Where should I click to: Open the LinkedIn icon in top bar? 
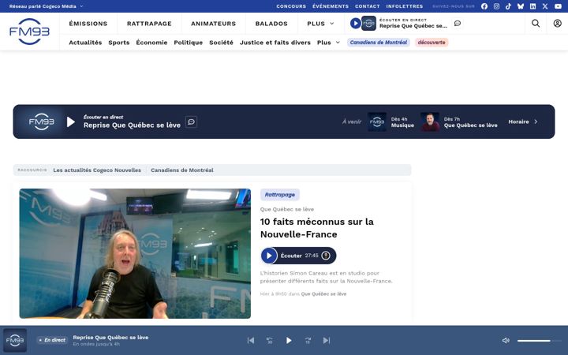click(x=532, y=6)
